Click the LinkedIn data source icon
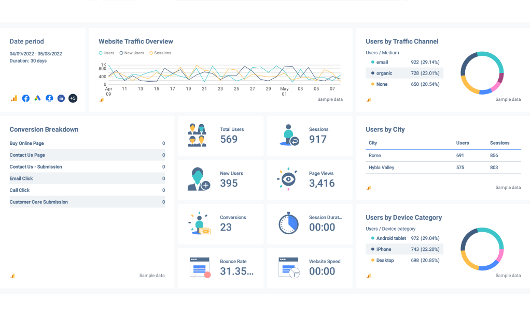The image size is (531, 317). (61, 98)
